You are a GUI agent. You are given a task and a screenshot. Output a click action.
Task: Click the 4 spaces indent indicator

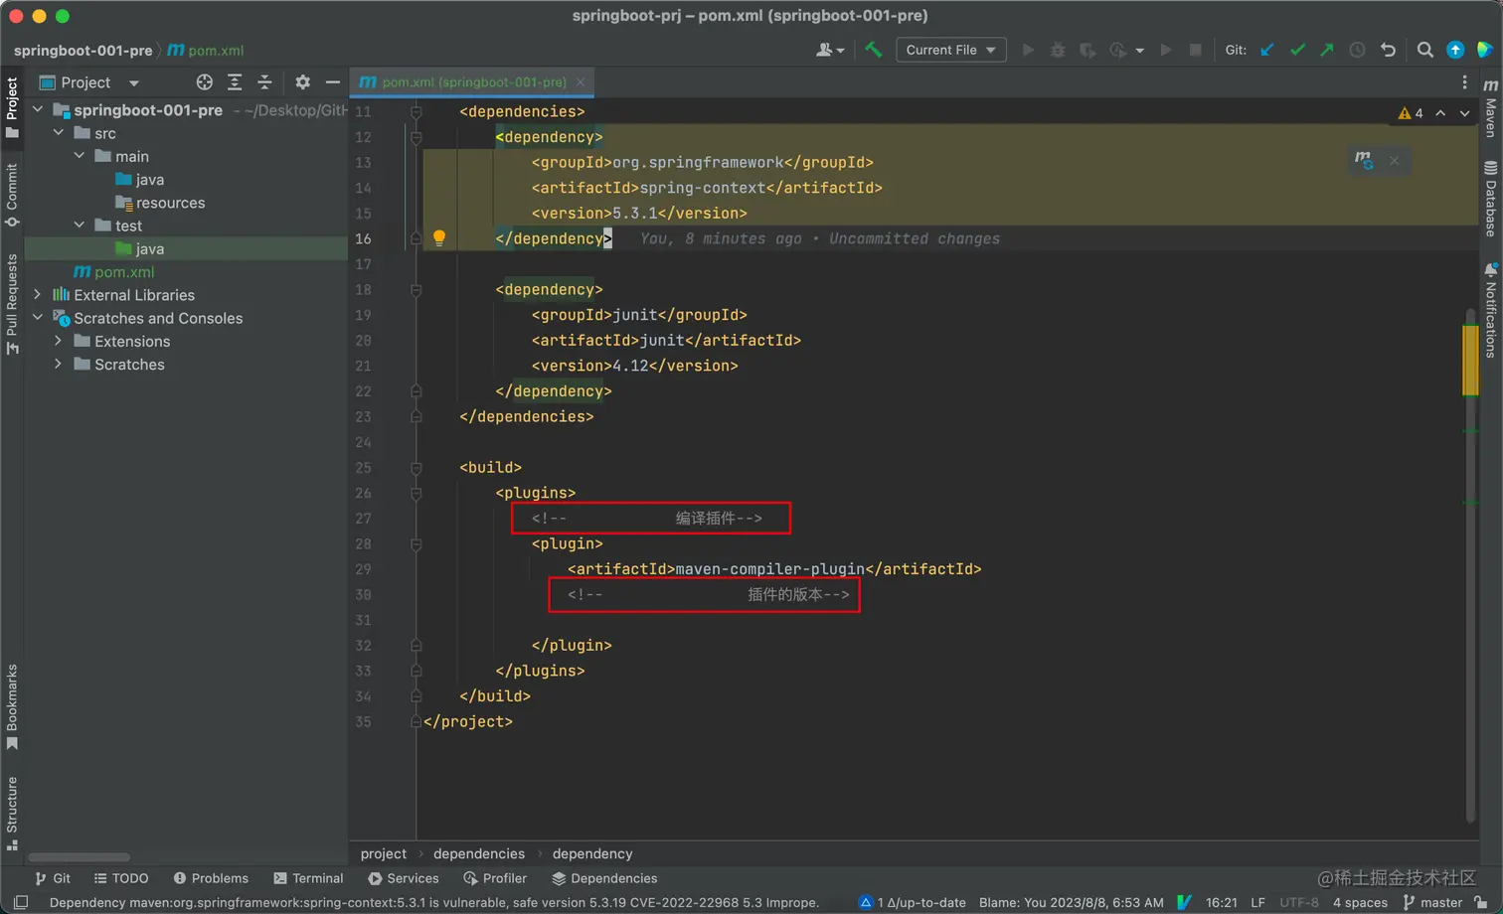(x=1360, y=902)
